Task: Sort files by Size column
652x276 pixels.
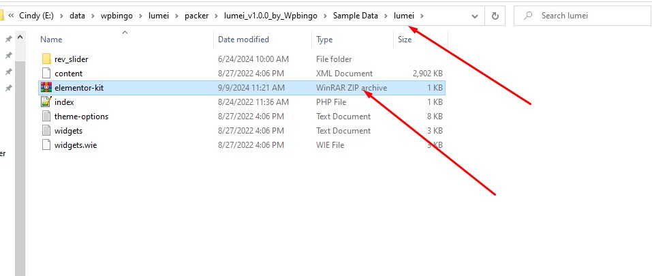Action: pos(405,40)
